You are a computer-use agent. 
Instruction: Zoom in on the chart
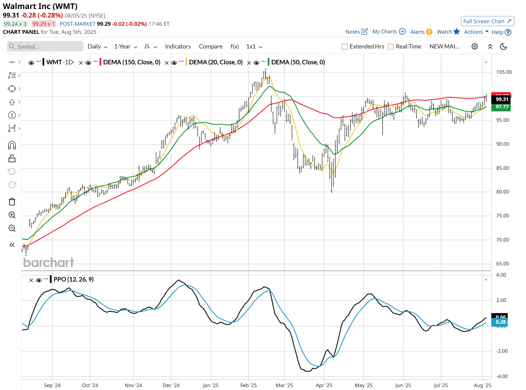[12, 215]
